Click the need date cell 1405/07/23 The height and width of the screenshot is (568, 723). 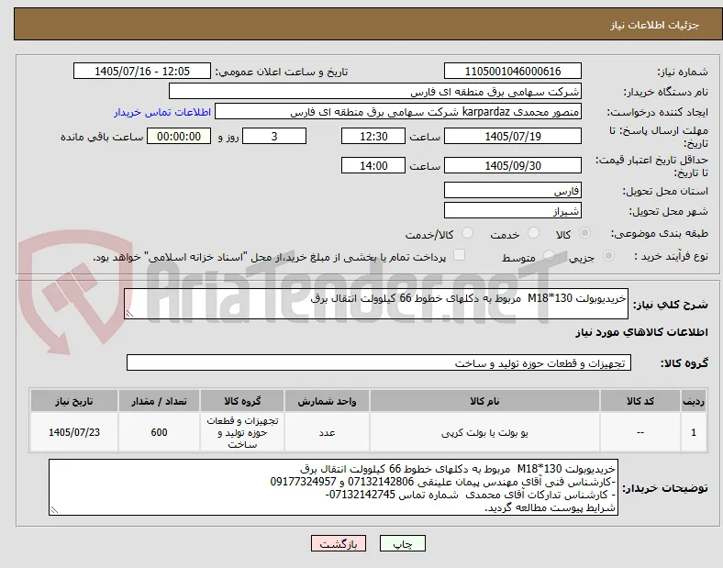click(74, 432)
